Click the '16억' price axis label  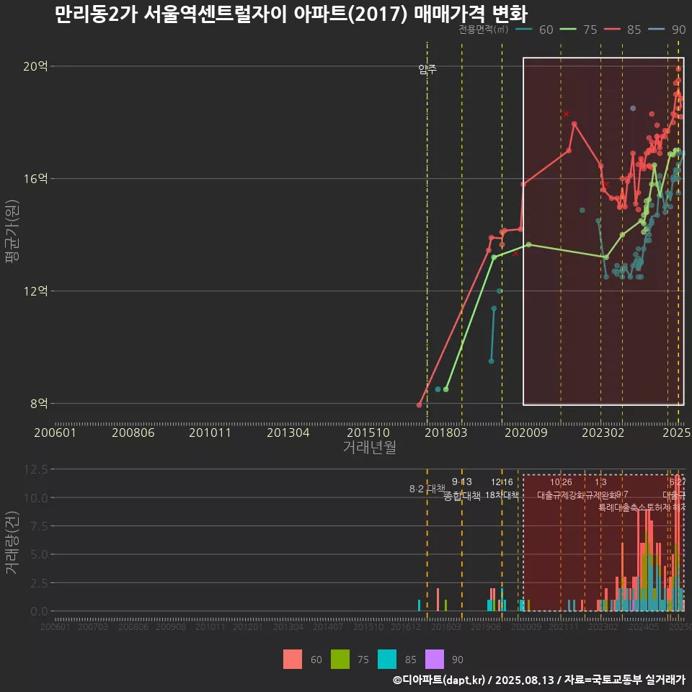pos(36,178)
